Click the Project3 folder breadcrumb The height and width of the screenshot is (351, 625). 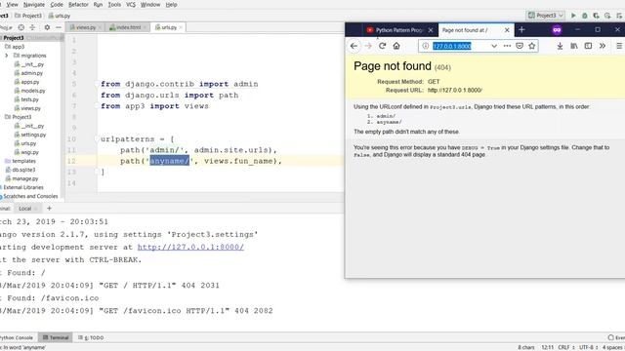pos(28,16)
